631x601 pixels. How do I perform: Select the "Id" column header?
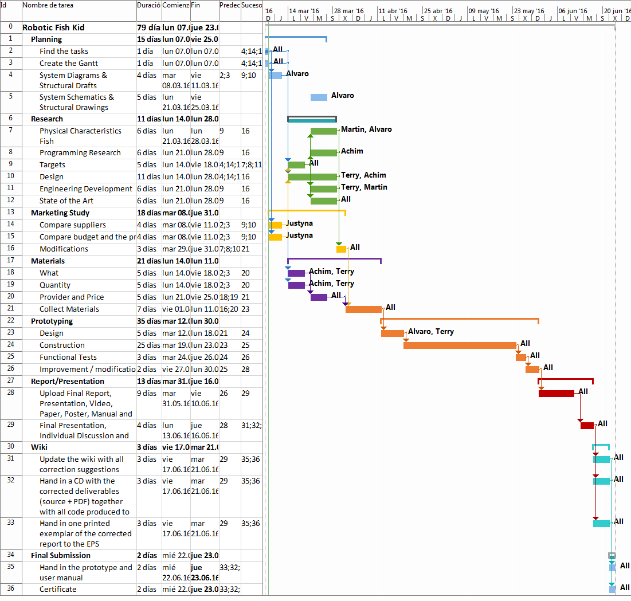tap(3, 5)
